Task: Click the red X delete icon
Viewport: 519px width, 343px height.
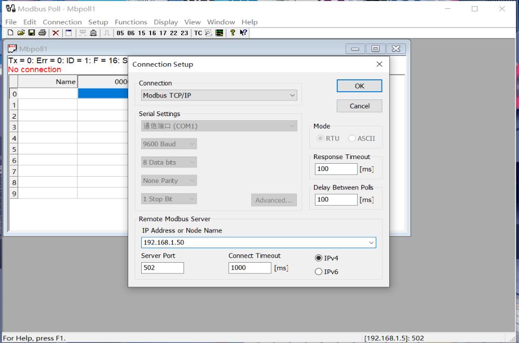Action: click(56, 33)
